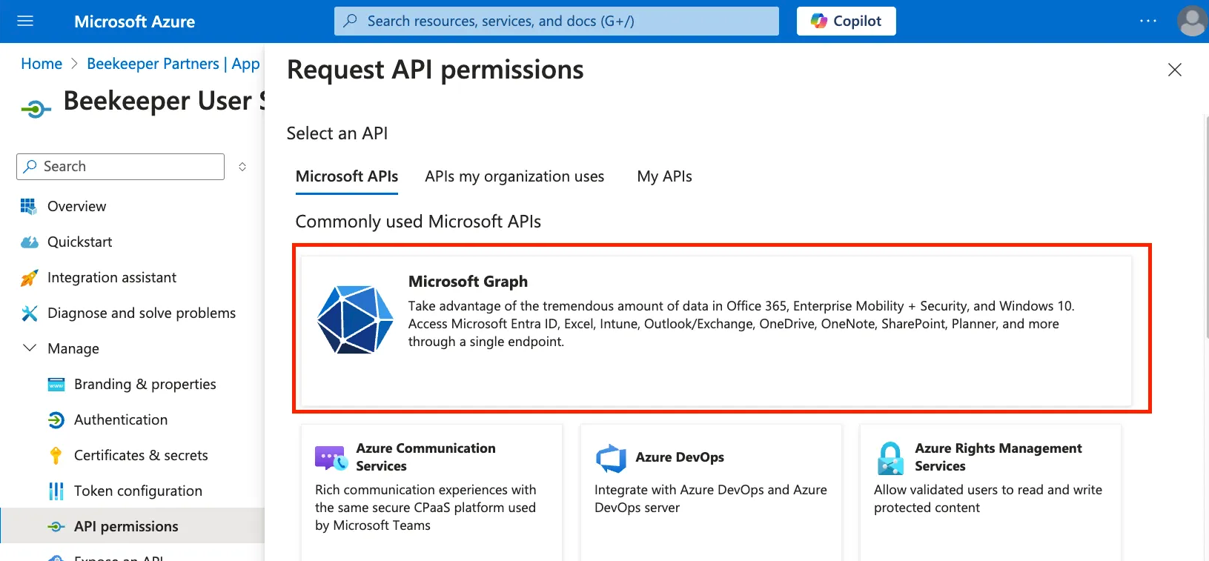The height and width of the screenshot is (561, 1209).
Task: Click the sidebar Search box
Action: 120,167
